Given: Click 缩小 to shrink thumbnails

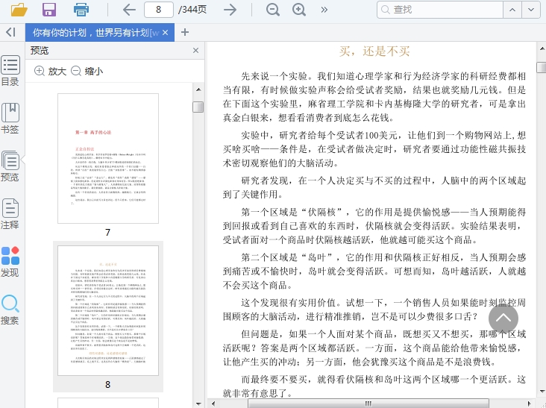Looking at the screenshot, I should click(87, 71).
